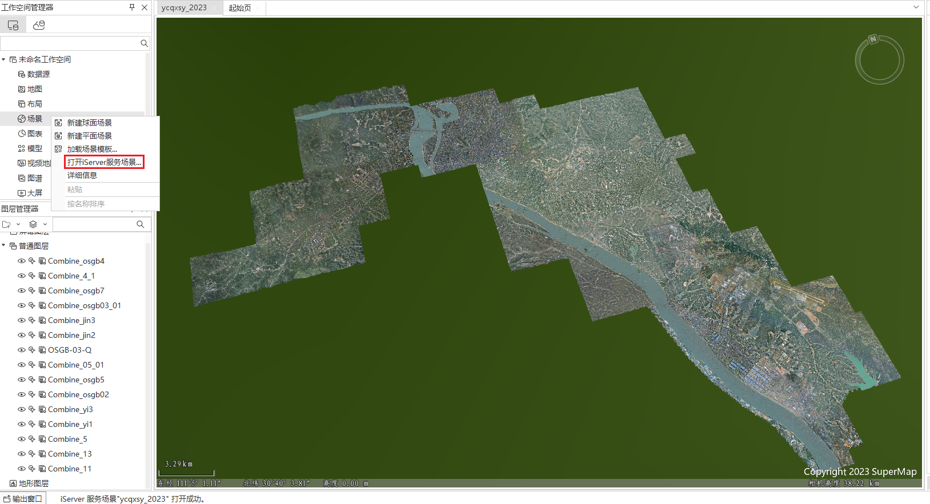Select the Combine_osgb02 layer
930x504 pixels.
[x=78, y=394]
